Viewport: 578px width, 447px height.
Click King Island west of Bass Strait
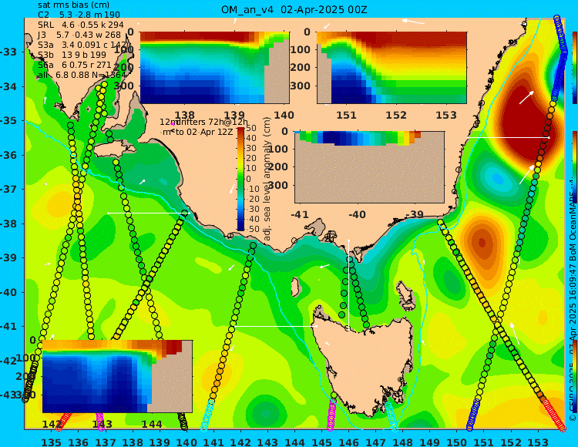click(x=295, y=286)
